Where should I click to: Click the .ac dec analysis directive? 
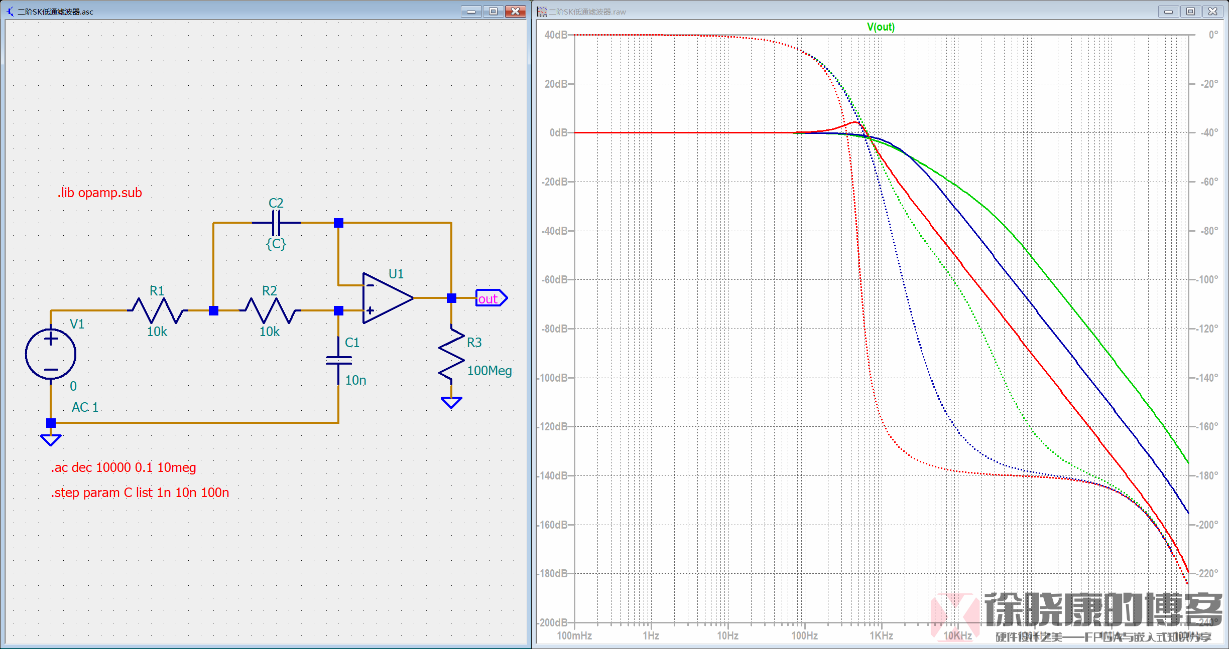tap(123, 467)
